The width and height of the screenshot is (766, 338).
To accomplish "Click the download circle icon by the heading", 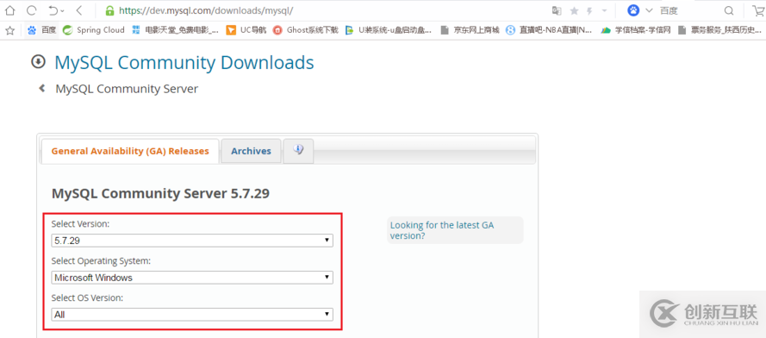I will tap(38, 62).
